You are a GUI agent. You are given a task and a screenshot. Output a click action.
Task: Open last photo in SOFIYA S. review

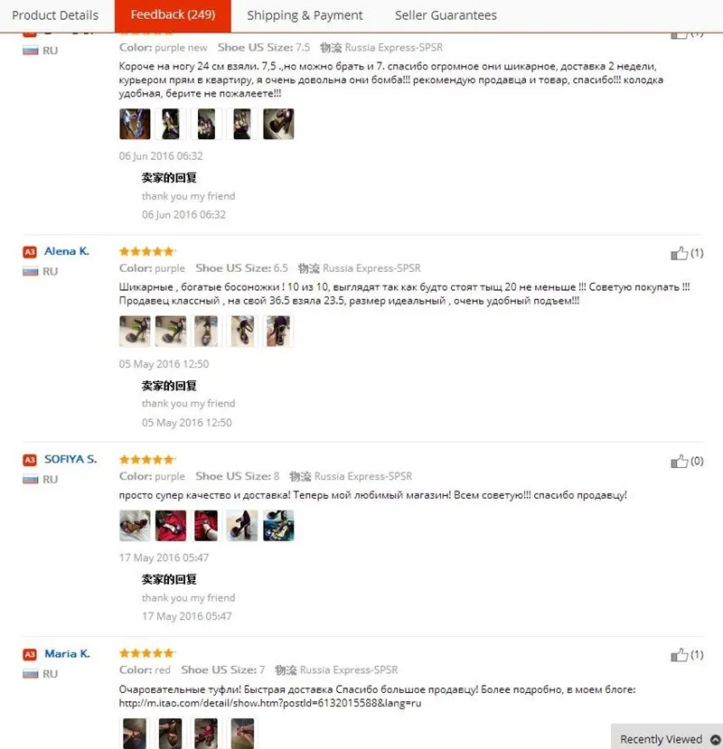coord(278,526)
